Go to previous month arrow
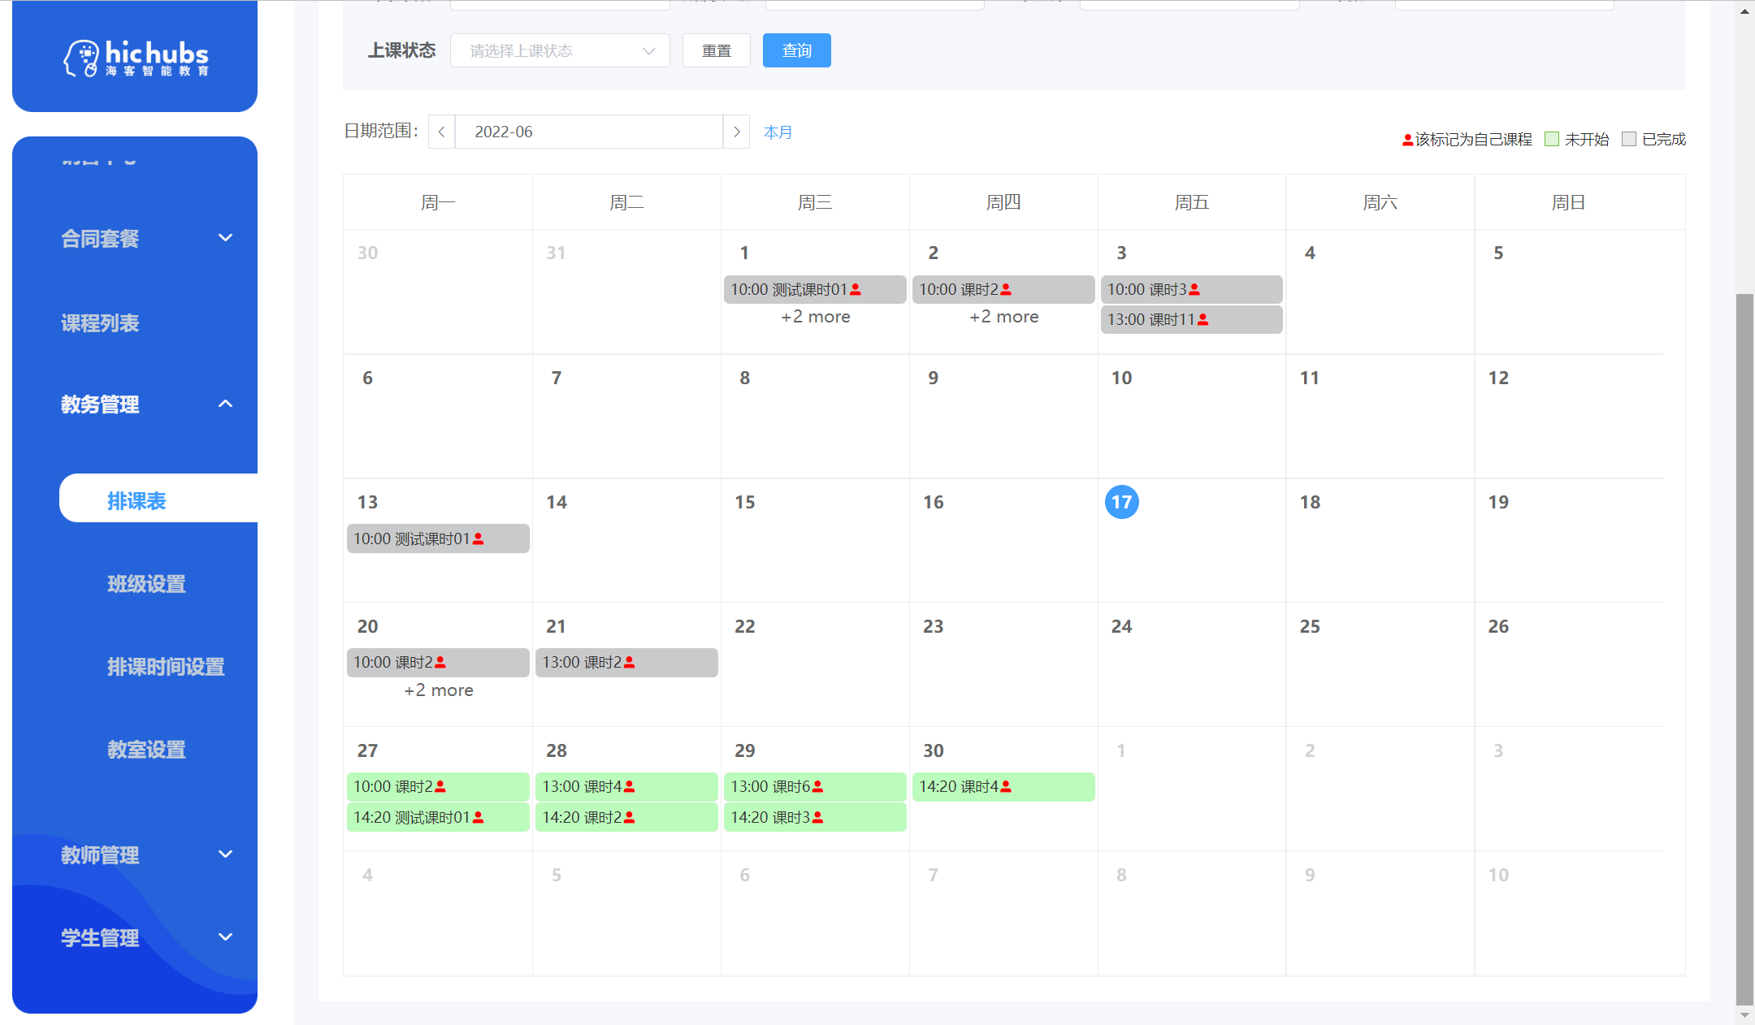 441,132
